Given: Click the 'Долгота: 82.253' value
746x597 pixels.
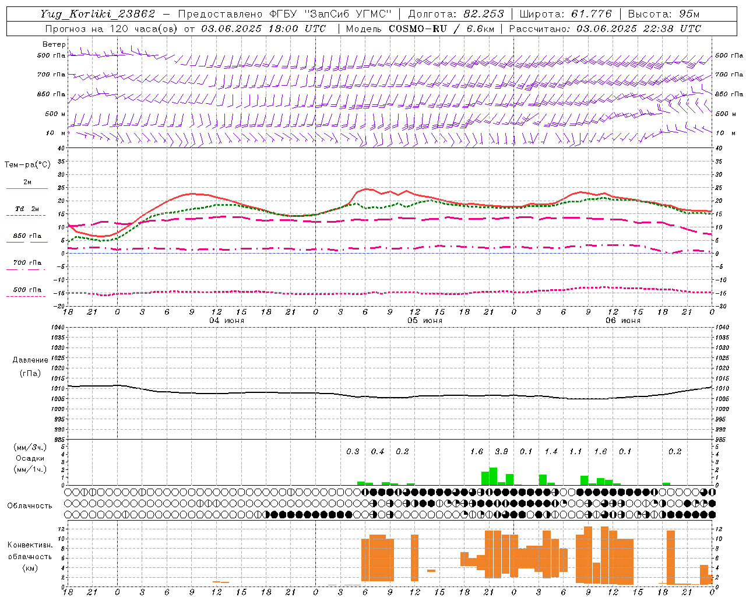Looking at the screenshot, I should click(456, 14).
